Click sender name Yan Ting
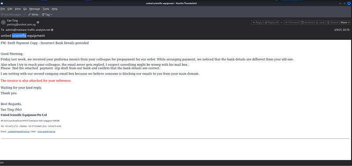Viewport: 352px width, 166px height. coord(12,21)
